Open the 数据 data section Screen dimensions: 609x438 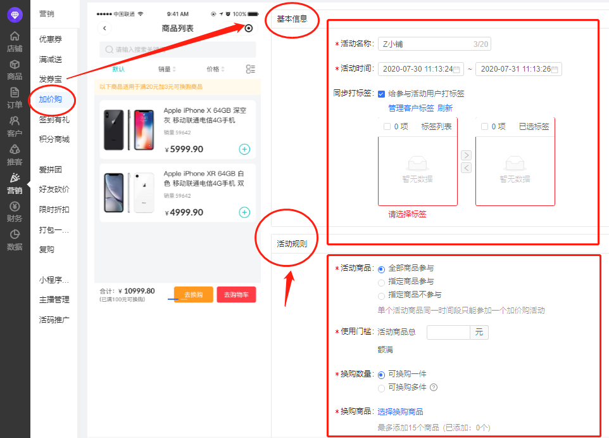(15, 240)
